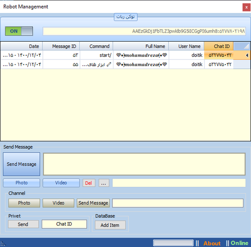Click the Privet Send button
The height and width of the screenshot is (247, 251).
point(23,224)
